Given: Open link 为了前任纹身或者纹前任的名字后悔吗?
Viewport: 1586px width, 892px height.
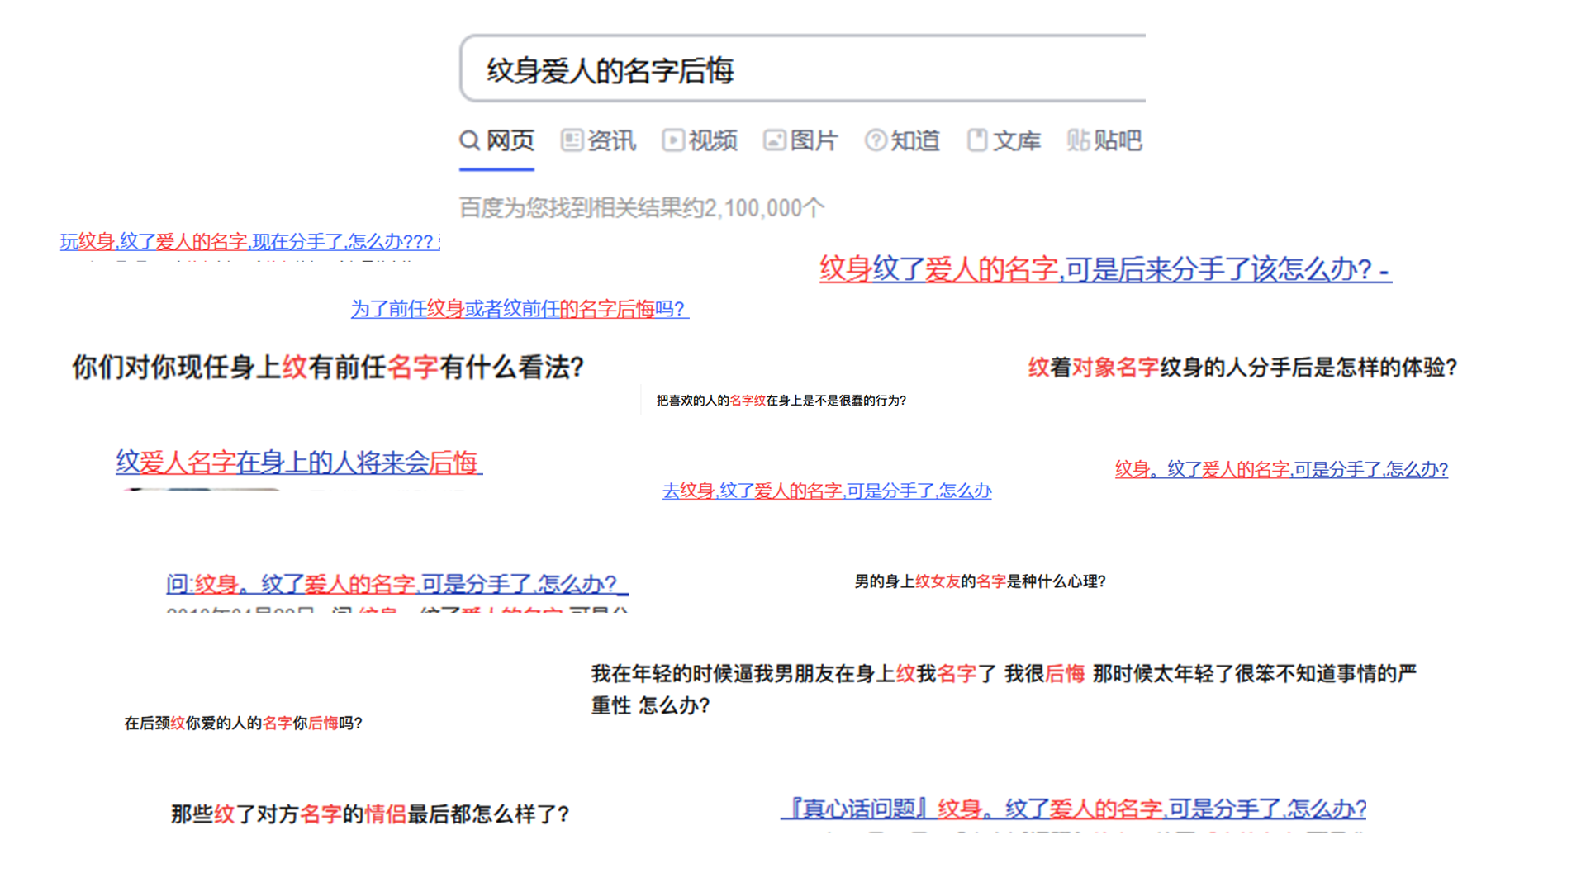Looking at the screenshot, I should click(519, 309).
